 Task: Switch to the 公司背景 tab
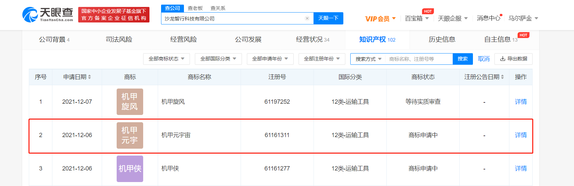click(54, 40)
